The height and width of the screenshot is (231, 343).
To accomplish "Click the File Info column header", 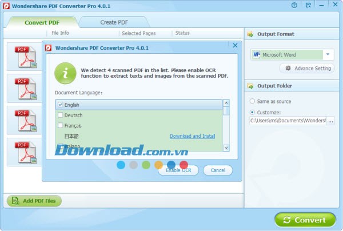I will click(60, 33).
